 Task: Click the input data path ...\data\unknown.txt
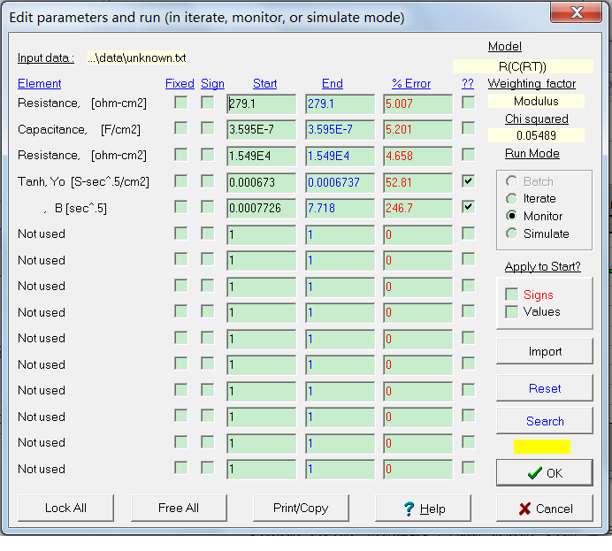(x=136, y=58)
